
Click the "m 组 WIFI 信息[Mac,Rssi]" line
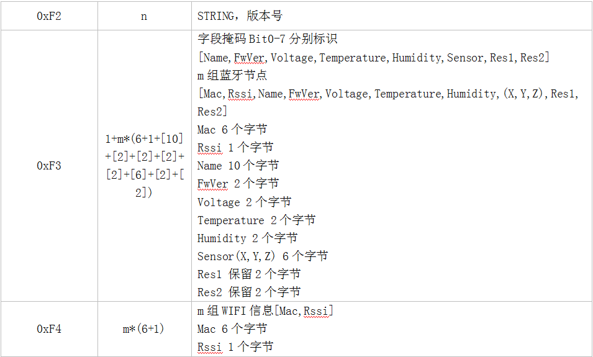click(265, 311)
